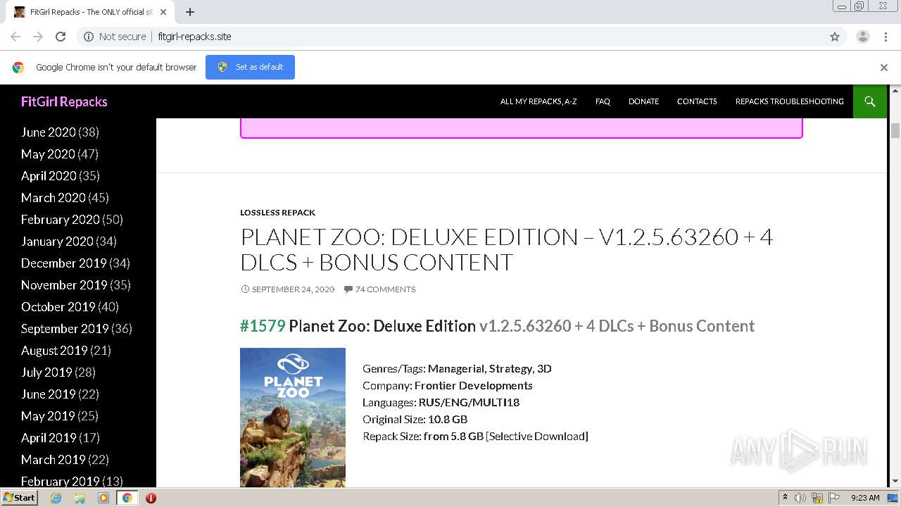Click the Set as default button
Viewport: 901px width, 507px height.
coord(250,67)
